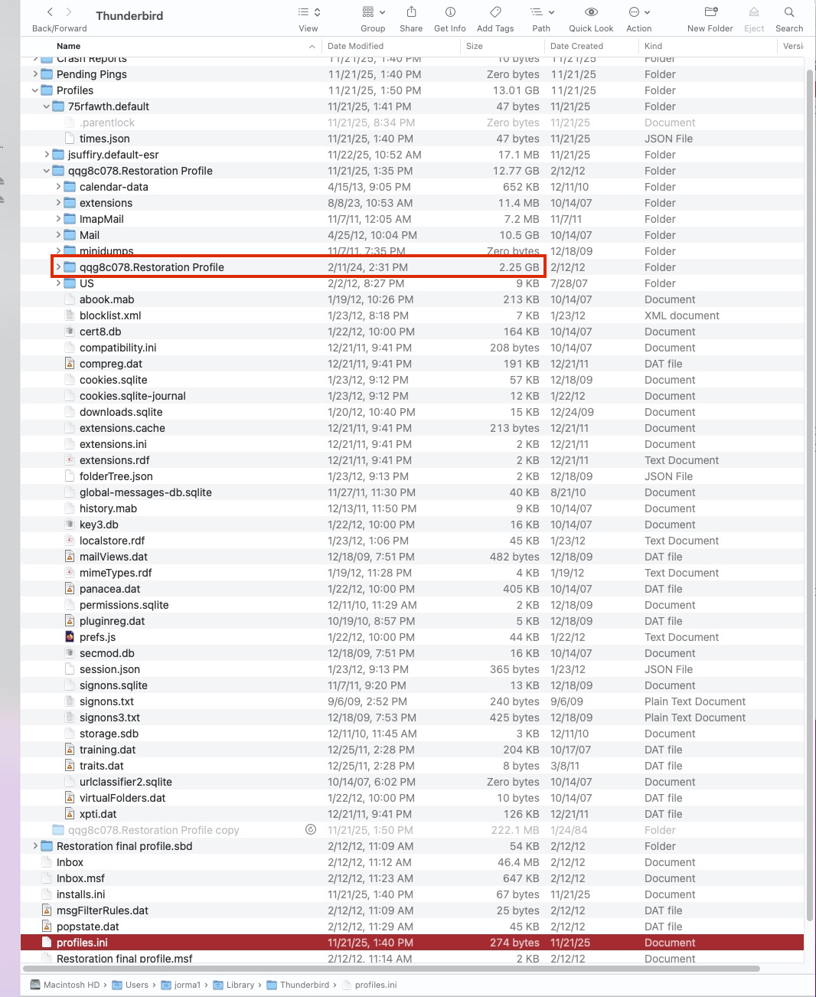Switch view mode using View control
The height and width of the screenshot is (997, 816).
click(308, 12)
